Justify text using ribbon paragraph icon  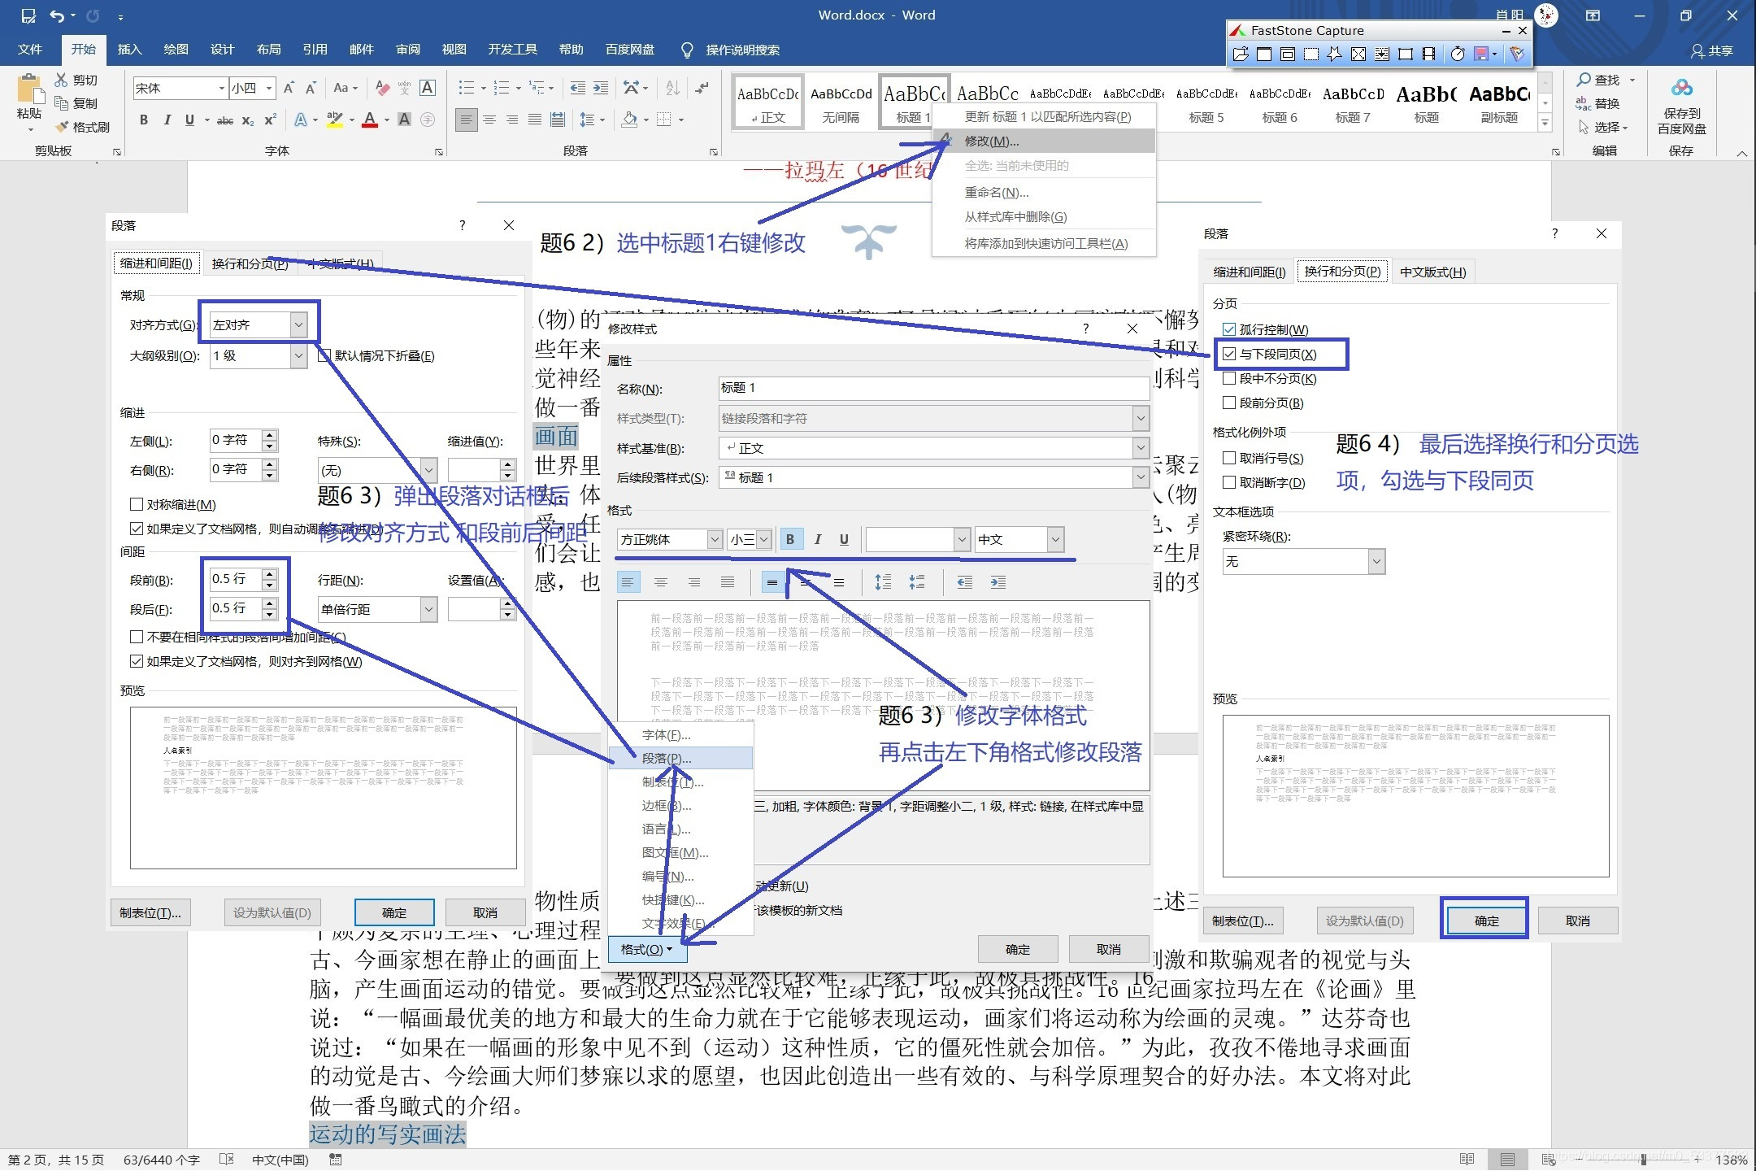[x=535, y=120]
